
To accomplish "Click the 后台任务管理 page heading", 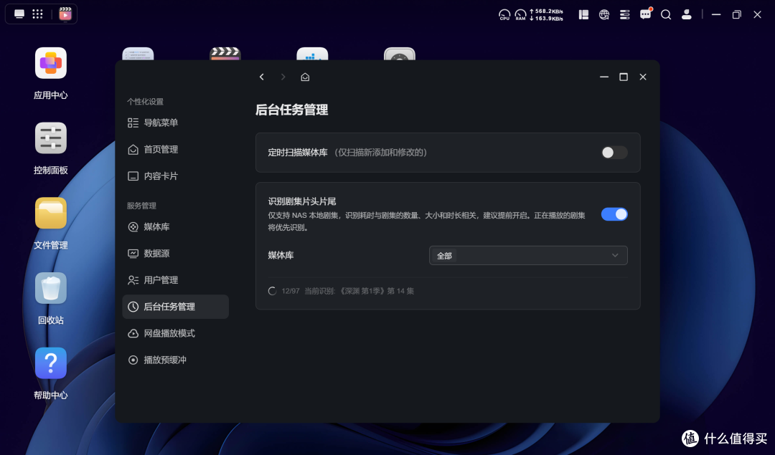I will point(291,110).
